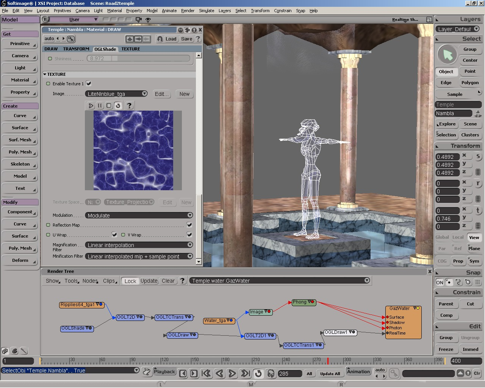485x388 pixels.
Task: Click the property page up-arrow navigation icon
Action: coord(130,39)
